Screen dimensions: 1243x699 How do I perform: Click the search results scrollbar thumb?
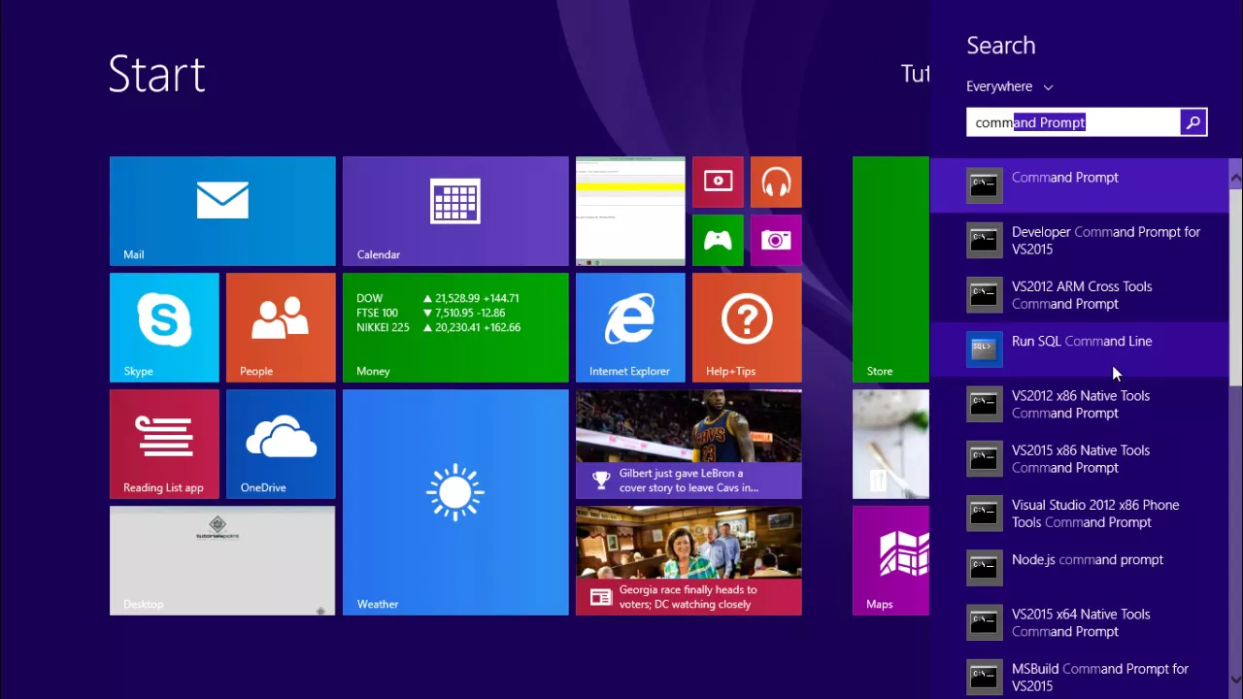1235,286
